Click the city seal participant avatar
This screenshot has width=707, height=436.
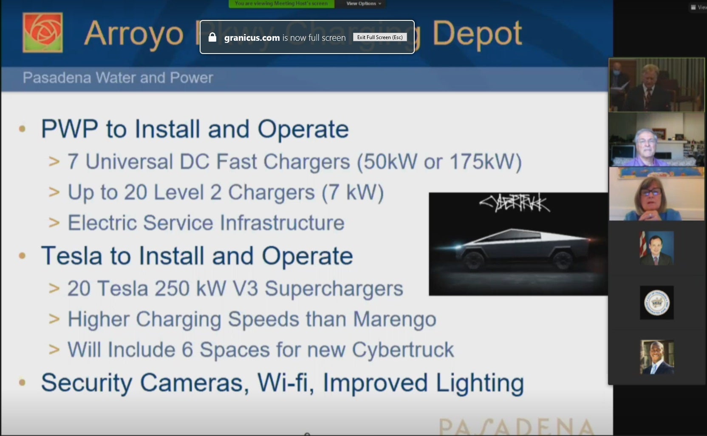coord(656,303)
